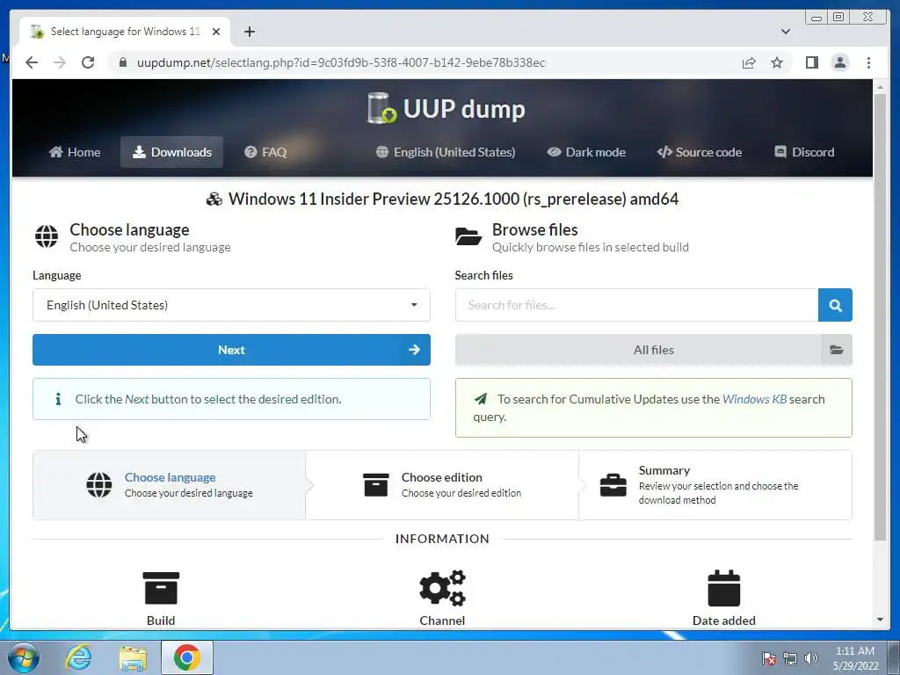Click the page vertical scrollbar thumb
Viewport: 900px width, 675px height.
point(880,316)
